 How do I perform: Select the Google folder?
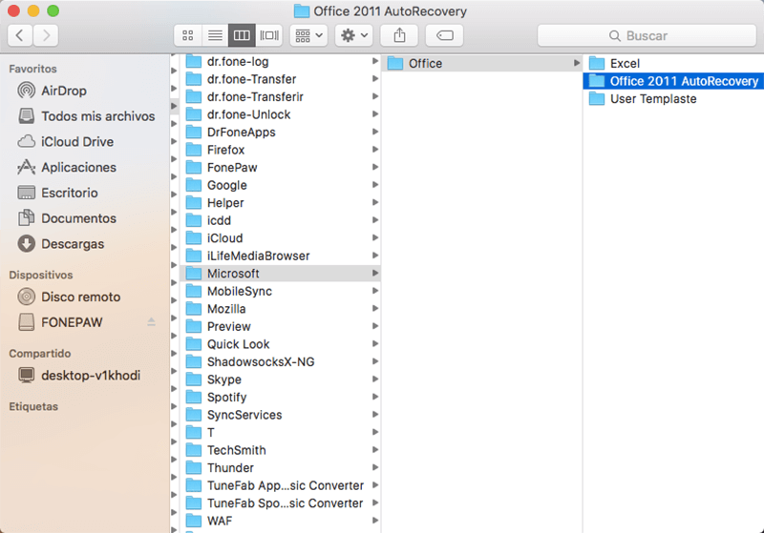pyautogui.click(x=280, y=185)
